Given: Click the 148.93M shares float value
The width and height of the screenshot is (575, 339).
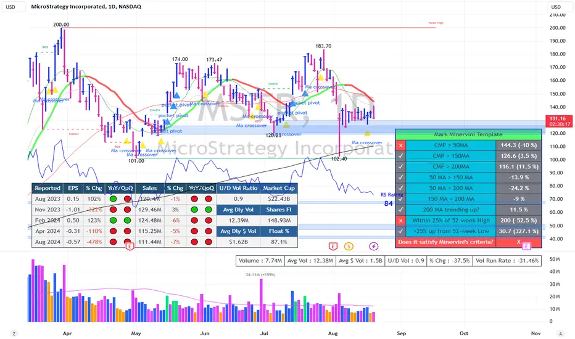Looking at the screenshot, I should 279,220.
